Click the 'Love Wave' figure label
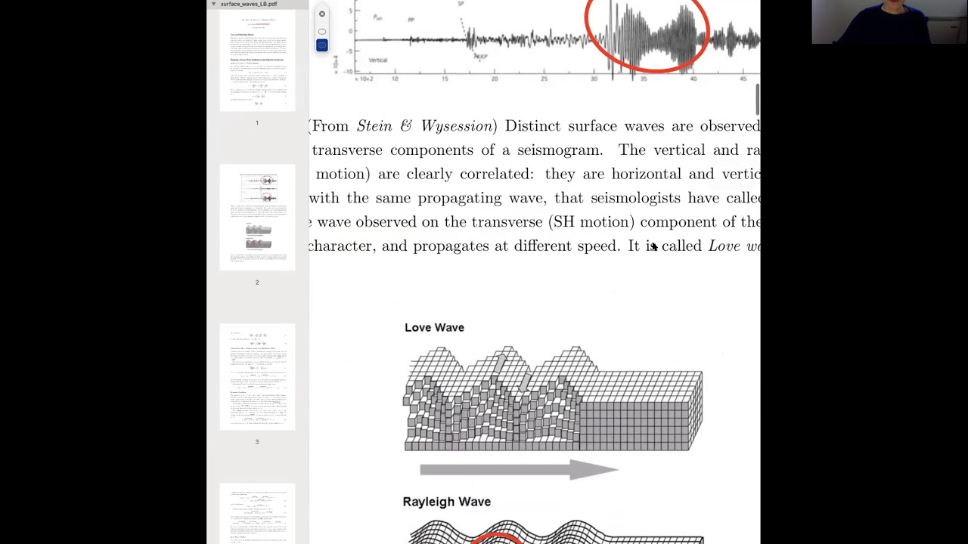 click(434, 327)
